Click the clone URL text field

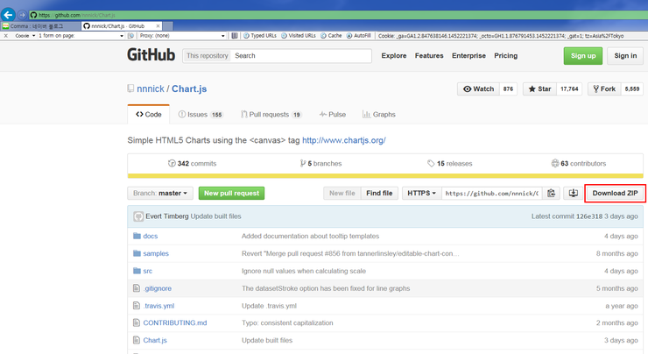(492, 193)
